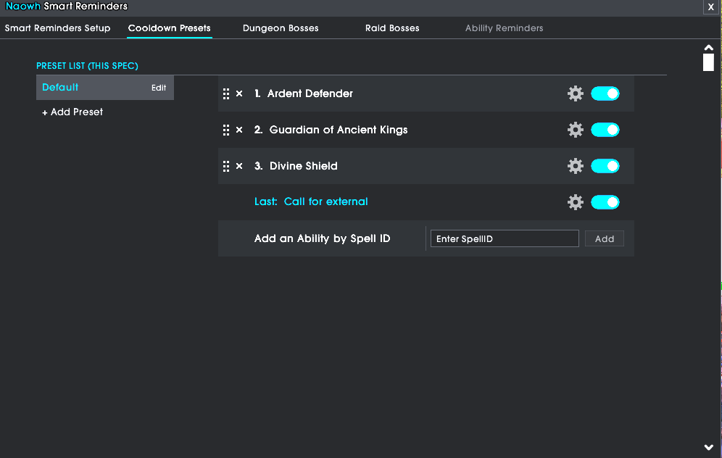Click + Add Preset
Screen dimensions: 722x458
72,112
